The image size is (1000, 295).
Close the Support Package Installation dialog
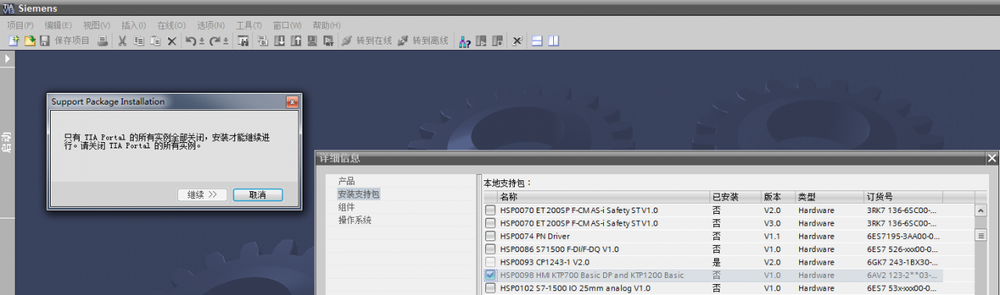(292, 101)
